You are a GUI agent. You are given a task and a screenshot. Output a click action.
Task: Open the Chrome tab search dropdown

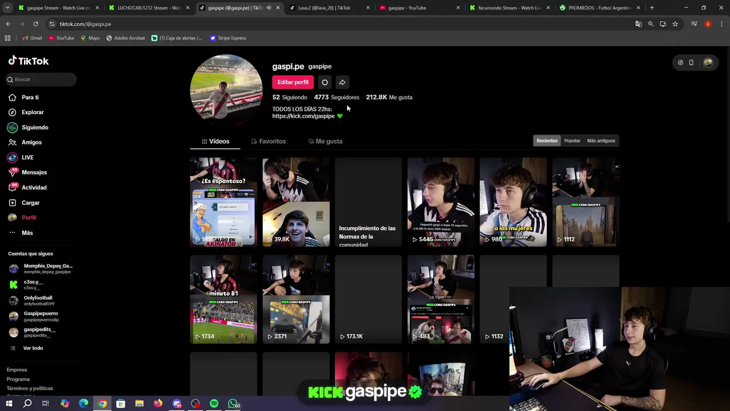pyautogui.click(x=7, y=8)
